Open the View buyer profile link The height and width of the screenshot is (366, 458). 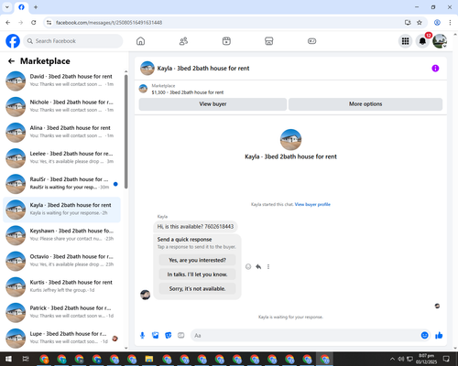[x=312, y=204]
